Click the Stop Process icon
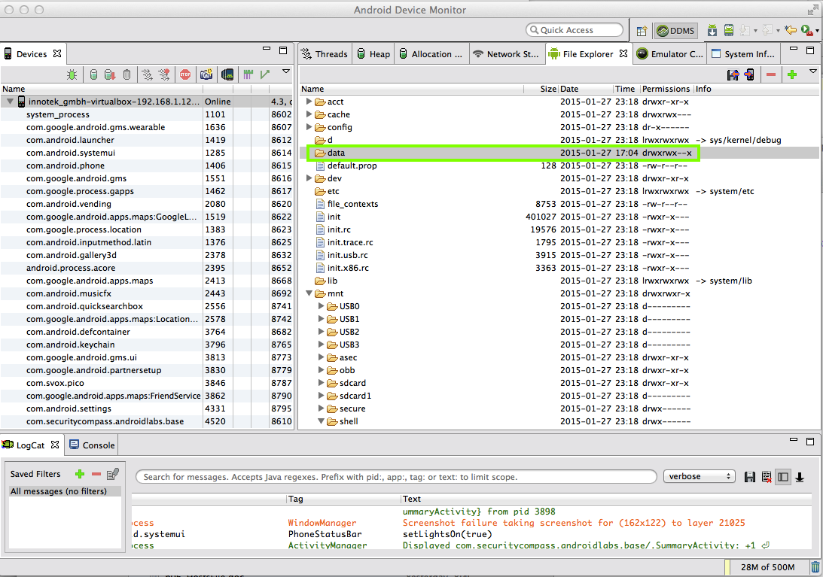823x577 pixels. (185, 74)
